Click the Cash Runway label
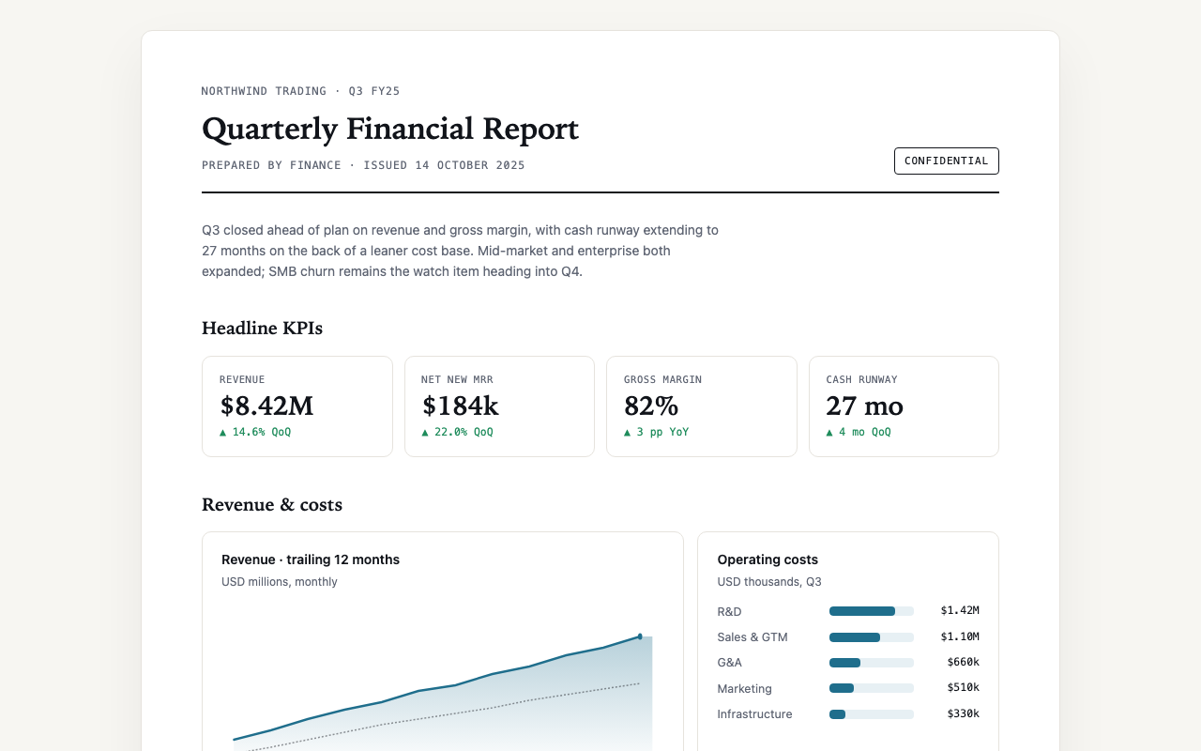 (861, 379)
